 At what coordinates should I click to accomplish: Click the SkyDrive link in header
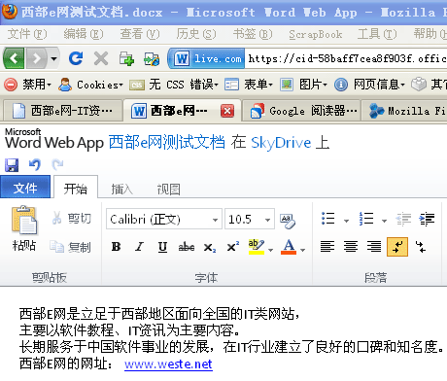(x=281, y=143)
